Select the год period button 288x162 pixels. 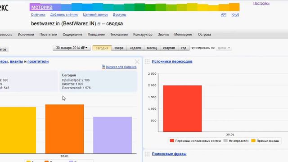coord(184,48)
